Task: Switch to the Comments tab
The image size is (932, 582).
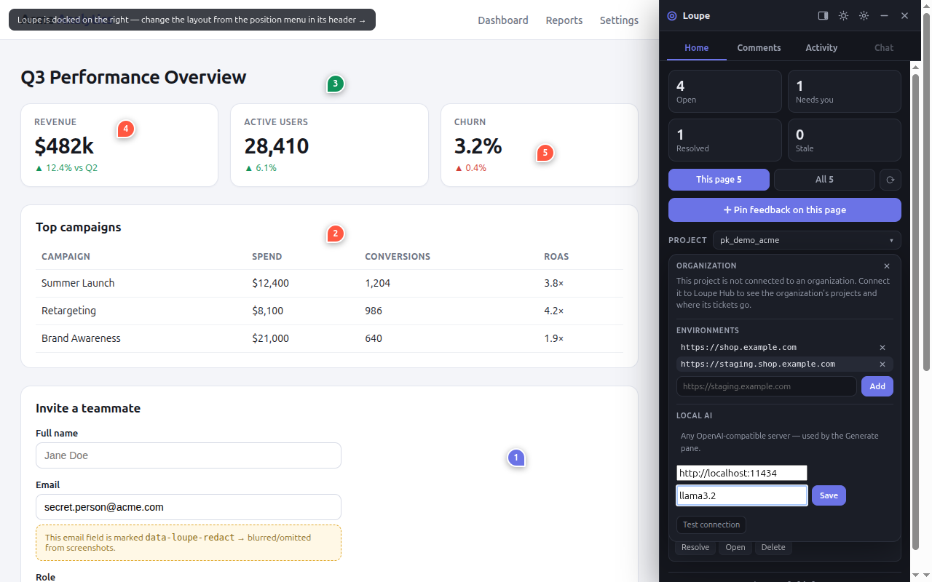Action: [x=759, y=47]
